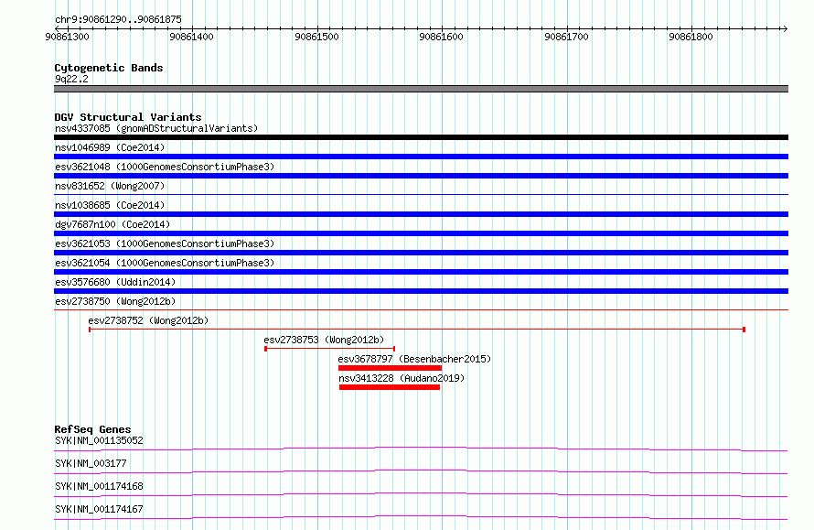Open variant esv3576680 (Uddin2014) label
814x530 pixels.
pos(115,282)
